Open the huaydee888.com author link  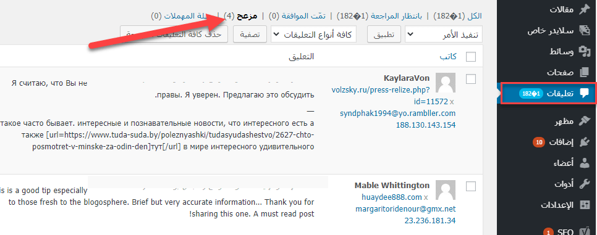pyautogui.click(x=392, y=197)
